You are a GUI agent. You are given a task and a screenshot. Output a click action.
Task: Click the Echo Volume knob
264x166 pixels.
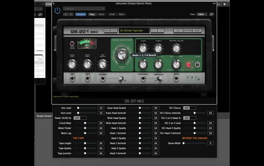coord(176,65)
